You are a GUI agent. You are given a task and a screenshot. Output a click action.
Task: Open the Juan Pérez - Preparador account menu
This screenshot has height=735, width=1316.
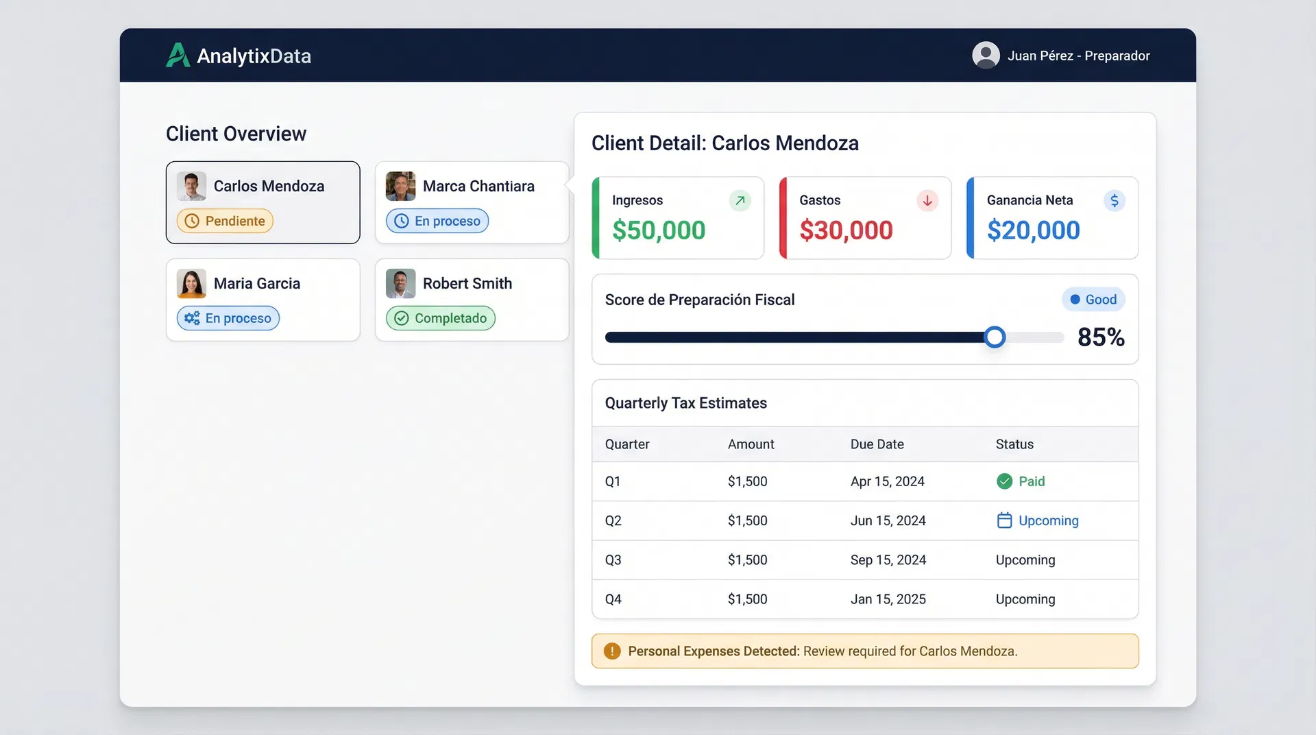pyautogui.click(x=1079, y=55)
